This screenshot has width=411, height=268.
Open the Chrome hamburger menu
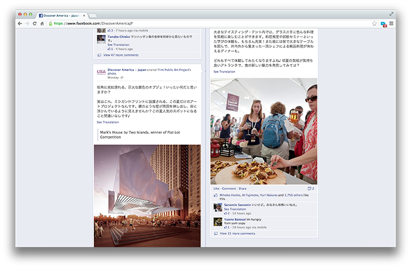click(x=391, y=24)
